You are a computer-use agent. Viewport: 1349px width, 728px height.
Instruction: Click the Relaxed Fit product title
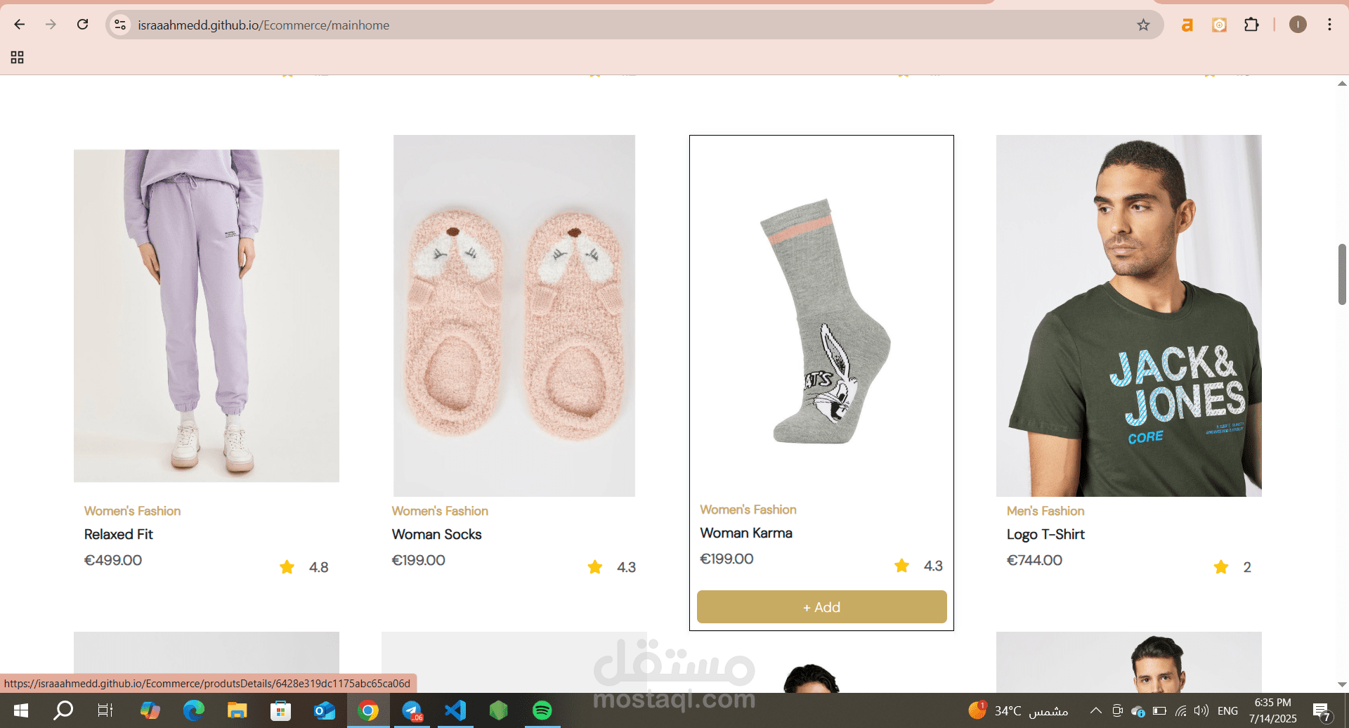tap(118, 534)
